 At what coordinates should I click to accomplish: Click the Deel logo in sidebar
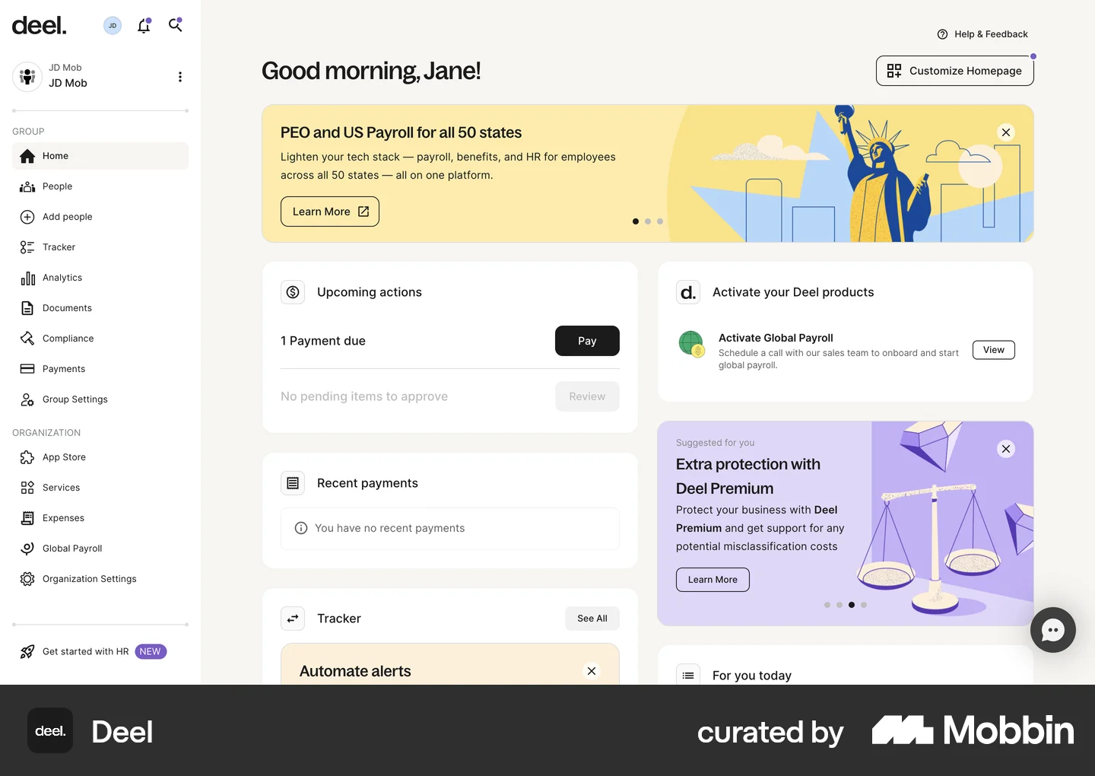point(40,26)
